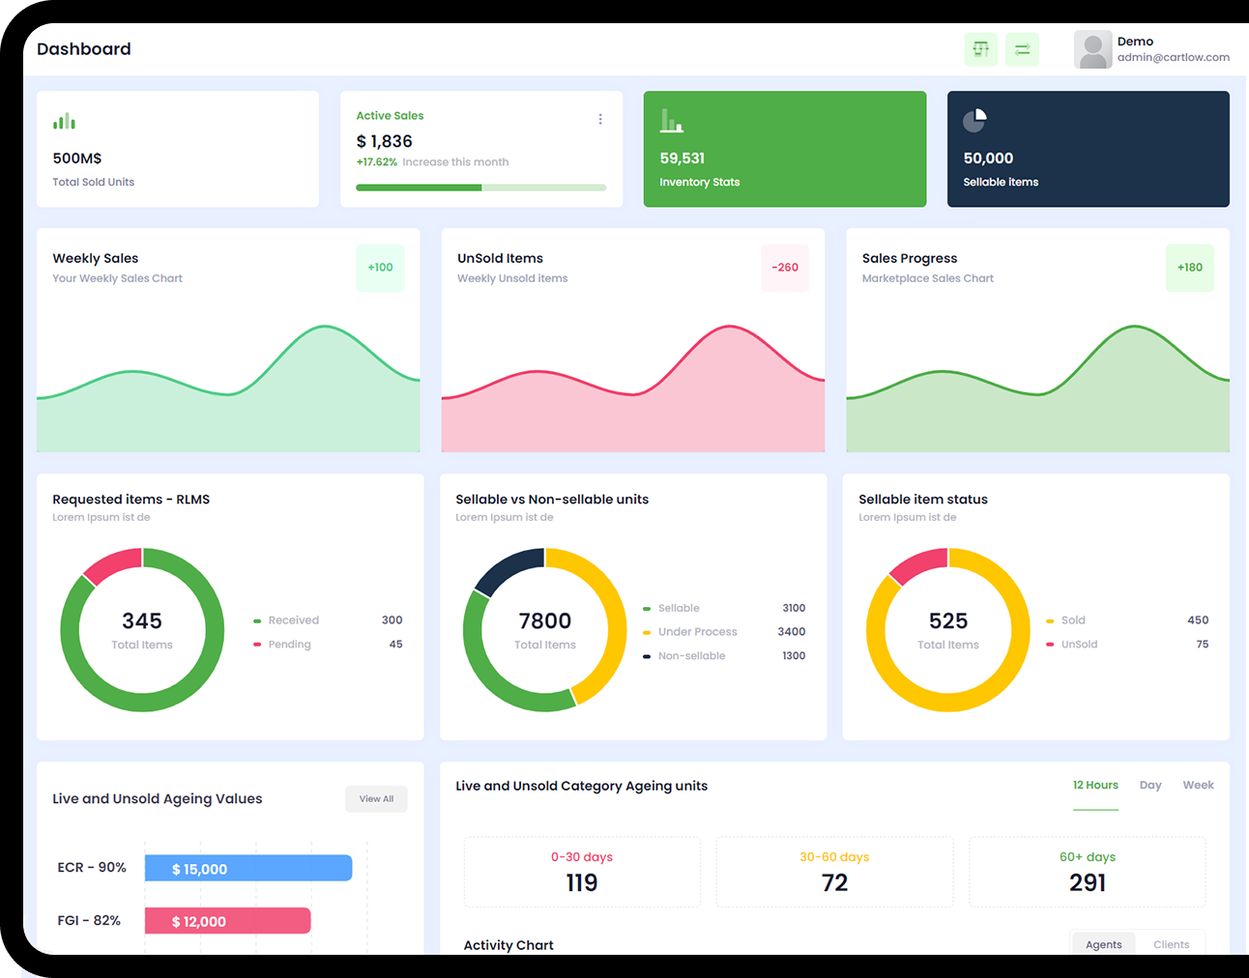The height and width of the screenshot is (978, 1249).
Task: Click the yellow Sold legend dot
Action: click(1050, 621)
